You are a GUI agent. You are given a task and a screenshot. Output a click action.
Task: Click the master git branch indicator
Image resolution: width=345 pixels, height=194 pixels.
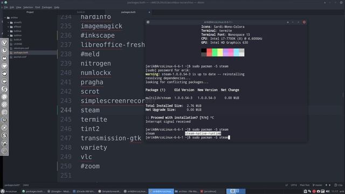(x=318, y=185)
